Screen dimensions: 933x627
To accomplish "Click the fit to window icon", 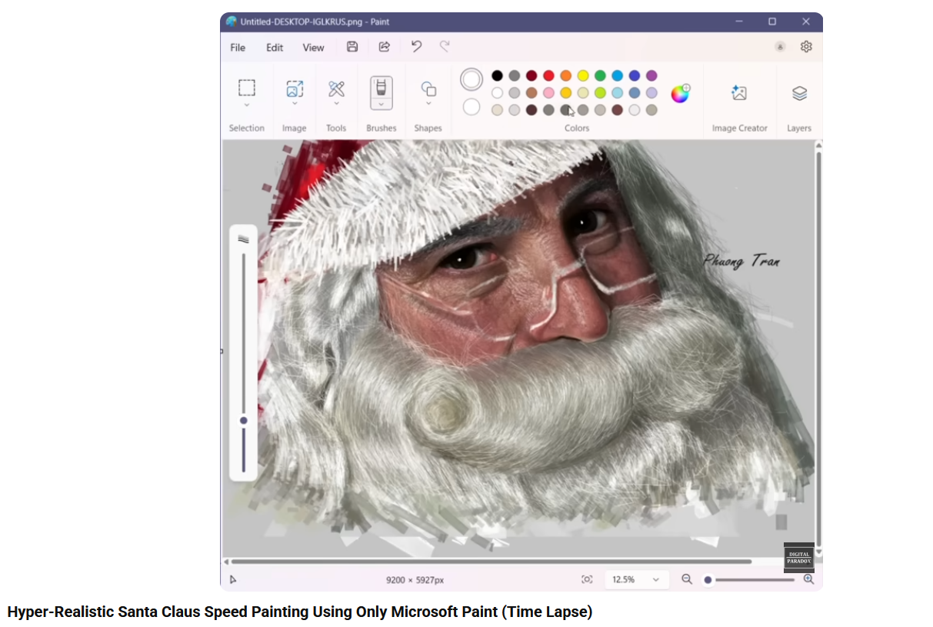I will coord(587,579).
